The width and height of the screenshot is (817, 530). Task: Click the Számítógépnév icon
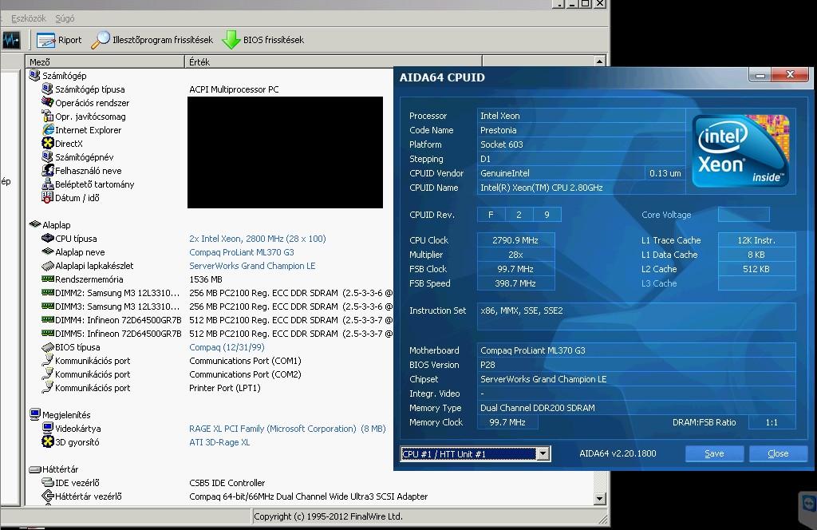pyautogui.click(x=47, y=157)
